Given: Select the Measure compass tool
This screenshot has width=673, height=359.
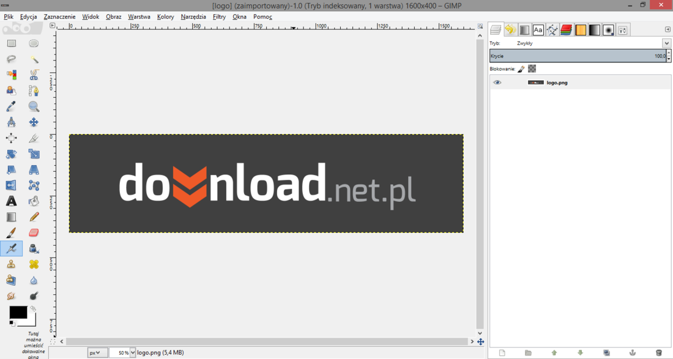Looking at the screenshot, I should point(11,122).
